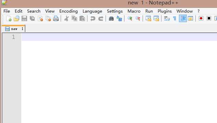217x123 pixels.
Task: Open the Encoding menu
Action: 69,11
